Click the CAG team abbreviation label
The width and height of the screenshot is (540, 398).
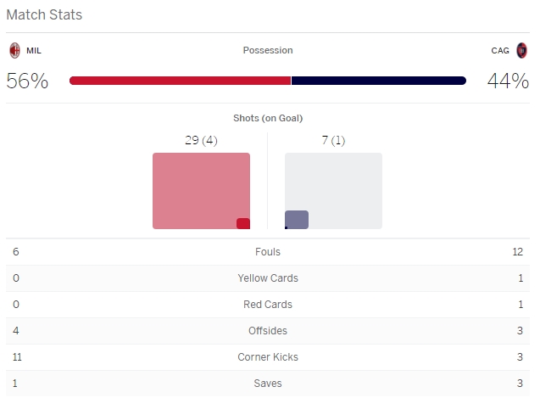(x=500, y=51)
